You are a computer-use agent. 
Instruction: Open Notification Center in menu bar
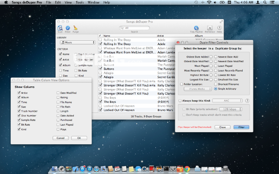272,2
